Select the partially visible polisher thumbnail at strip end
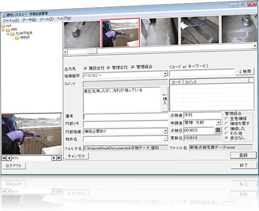 (x=239, y=29)
